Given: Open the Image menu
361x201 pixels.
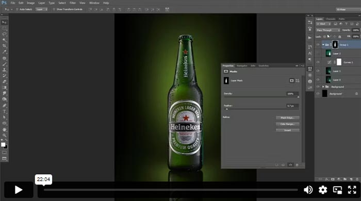Looking at the screenshot, I should tap(30, 3).
